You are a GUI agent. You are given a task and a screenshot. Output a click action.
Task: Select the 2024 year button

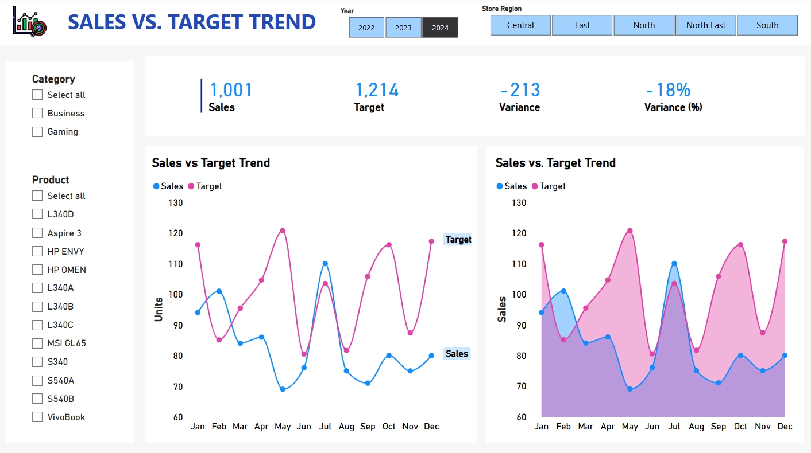tap(440, 28)
